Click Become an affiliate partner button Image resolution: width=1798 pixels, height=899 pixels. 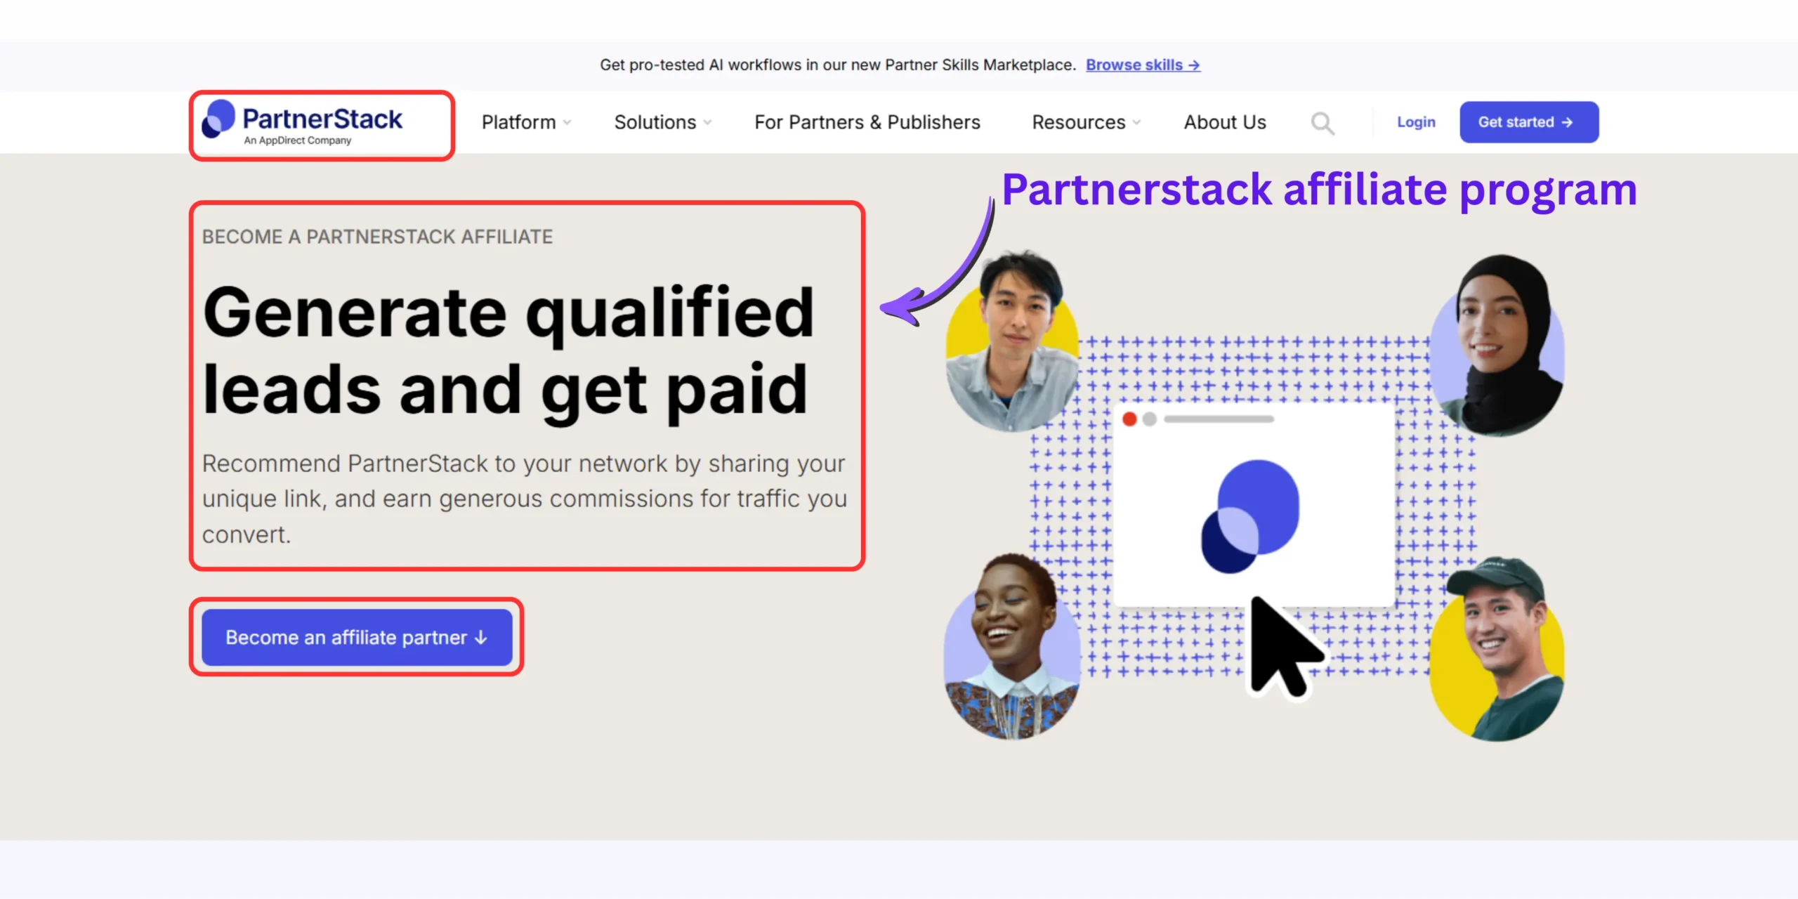click(x=357, y=637)
